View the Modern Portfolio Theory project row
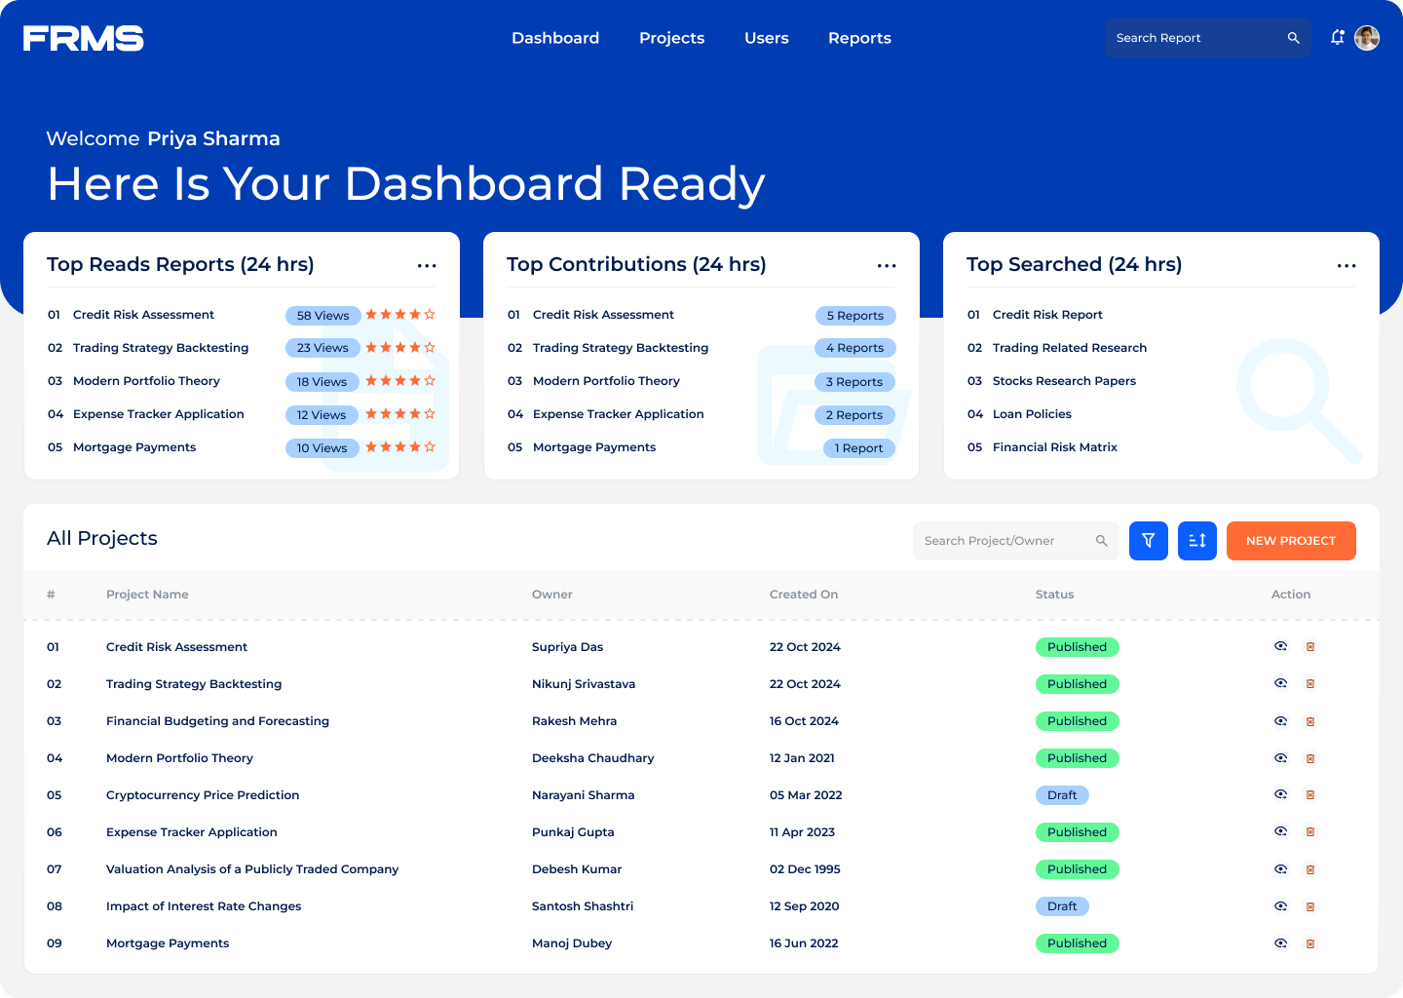 coord(1280,758)
